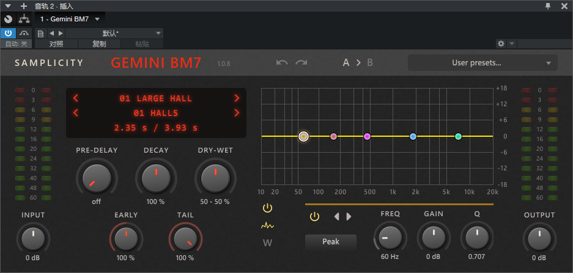
Task: Click the redo arrow in plugin header
Action: click(x=301, y=62)
